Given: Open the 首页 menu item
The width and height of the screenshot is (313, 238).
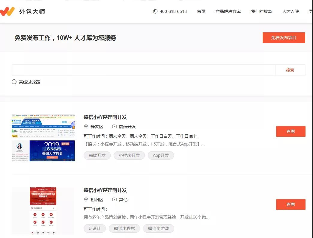Looking at the screenshot, I should point(201,11).
